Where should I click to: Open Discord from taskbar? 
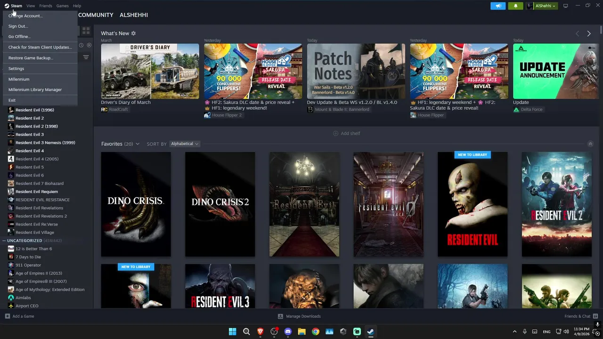point(288,331)
